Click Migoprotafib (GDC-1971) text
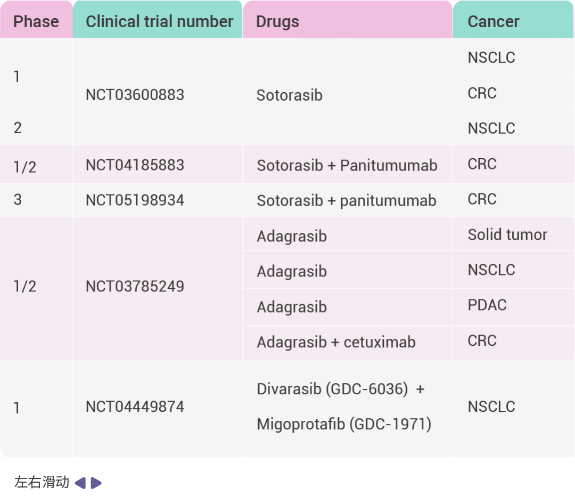 (x=343, y=425)
